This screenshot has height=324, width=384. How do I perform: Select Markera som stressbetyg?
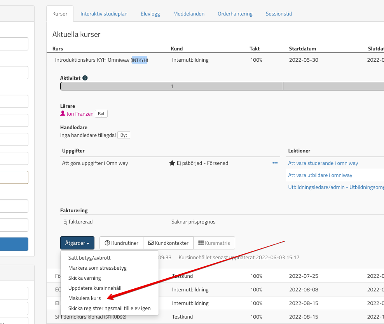(97, 268)
